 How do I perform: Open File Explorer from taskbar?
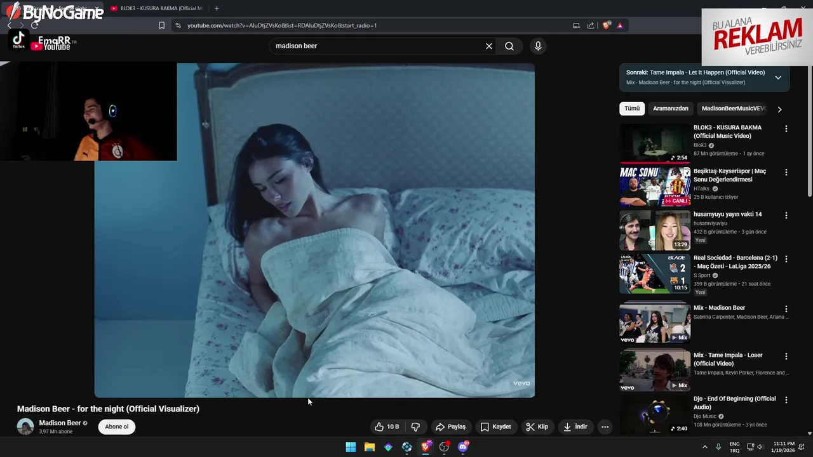(370, 447)
